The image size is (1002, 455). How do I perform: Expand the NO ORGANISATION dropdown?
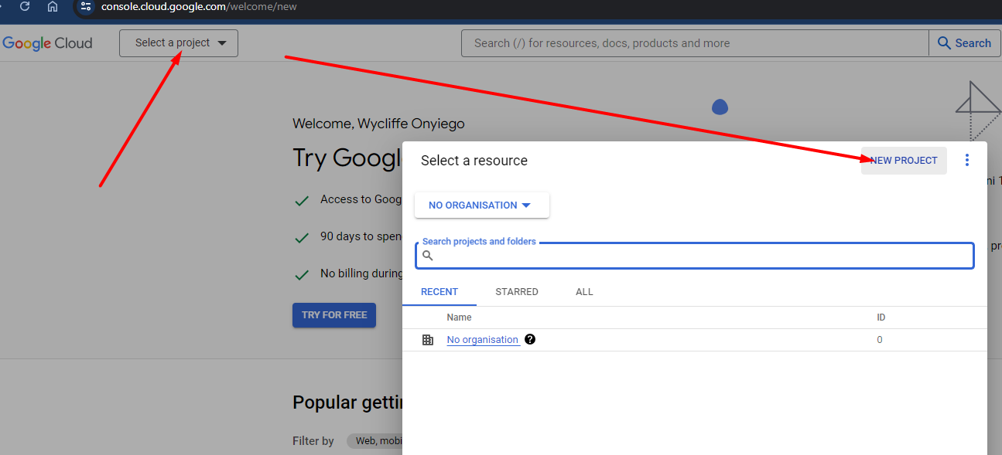pos(482,205)
